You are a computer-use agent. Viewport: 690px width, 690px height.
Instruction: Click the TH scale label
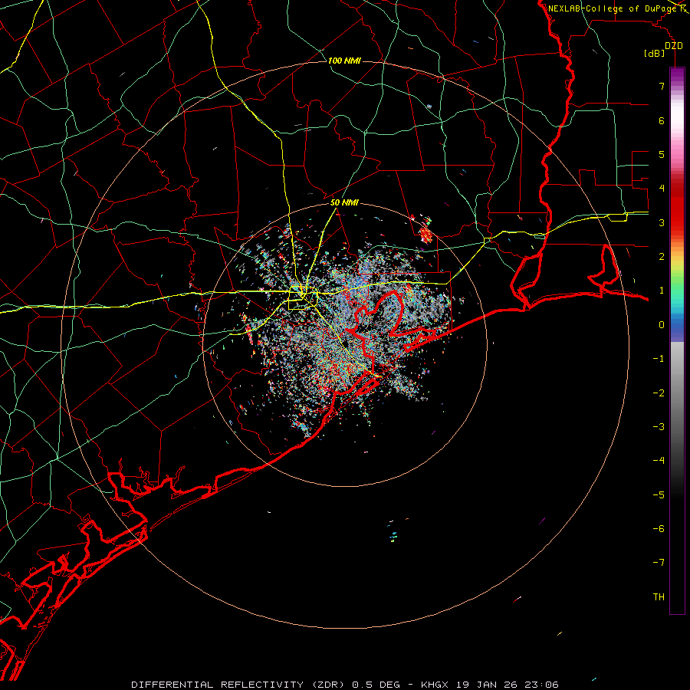coord(659,596)
